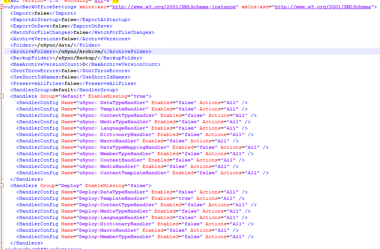380x249 pixels.
Task: Click the uSync: TemplateHandler config line
Action: coord(132,109)
